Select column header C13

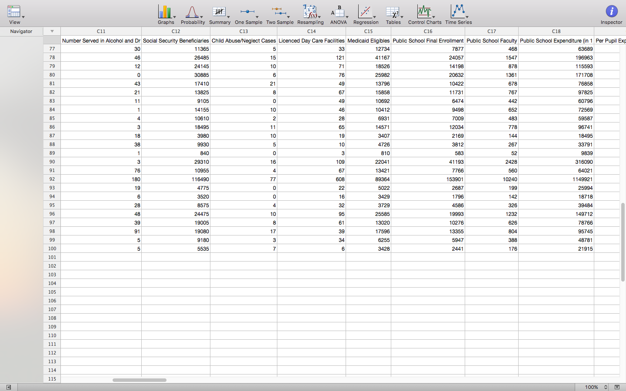[x=243, y=31]
